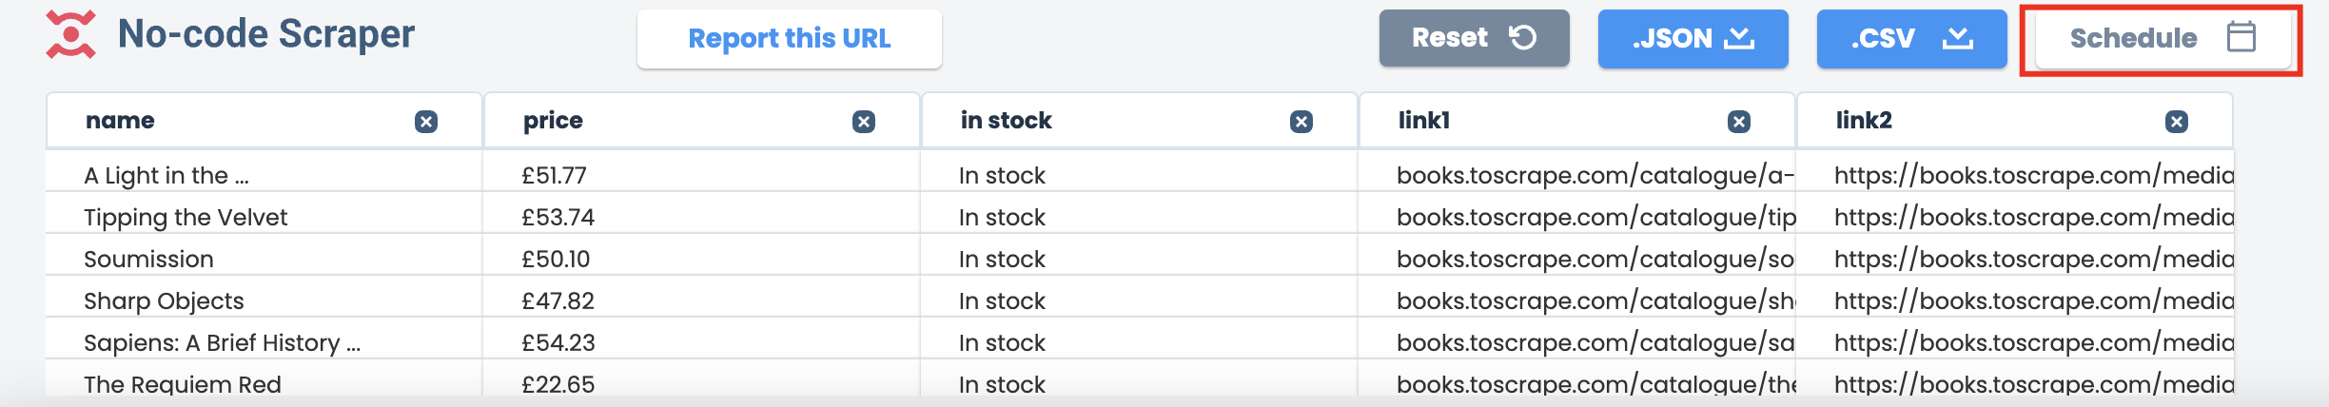Screen dimensions: 2329x407
Task: Click the £47.82 price cell
Action: pos(558,301)
